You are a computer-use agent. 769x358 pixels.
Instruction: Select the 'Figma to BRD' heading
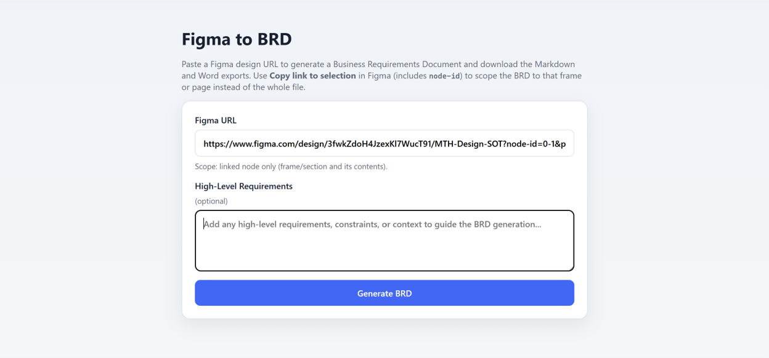pos(237,39)
